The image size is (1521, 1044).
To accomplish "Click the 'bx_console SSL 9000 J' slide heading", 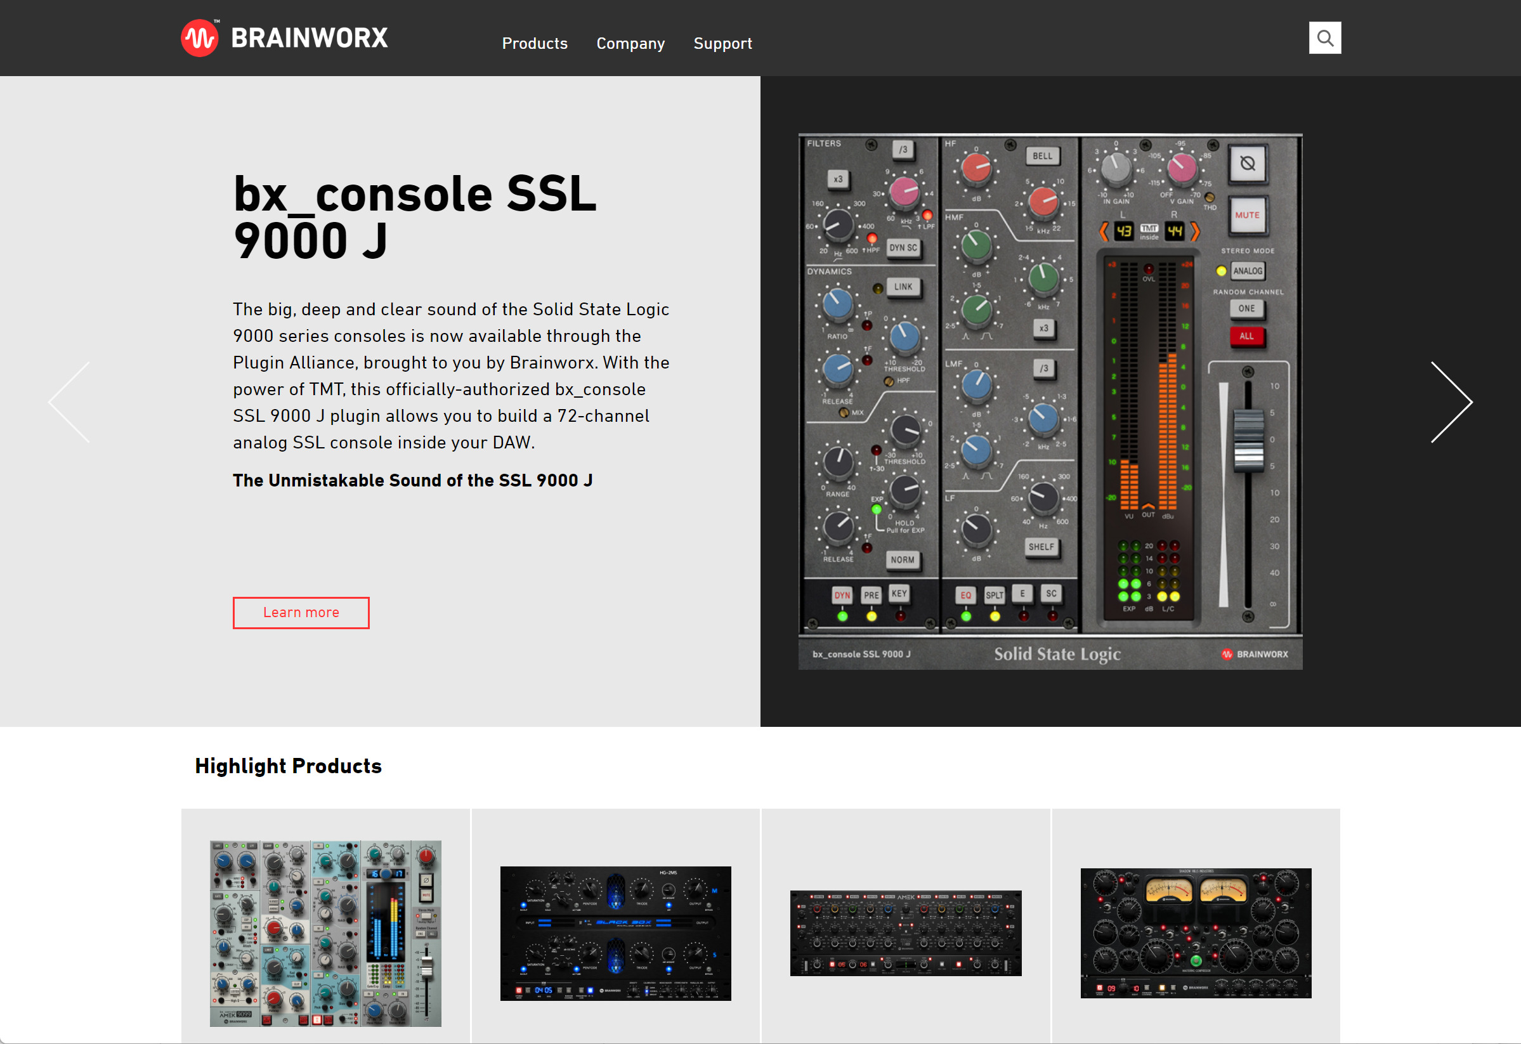I will (x=415, y=218).
